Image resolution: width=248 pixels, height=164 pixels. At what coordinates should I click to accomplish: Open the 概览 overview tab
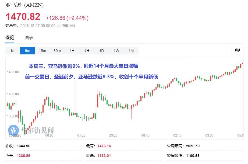click(x=10, y=38)
